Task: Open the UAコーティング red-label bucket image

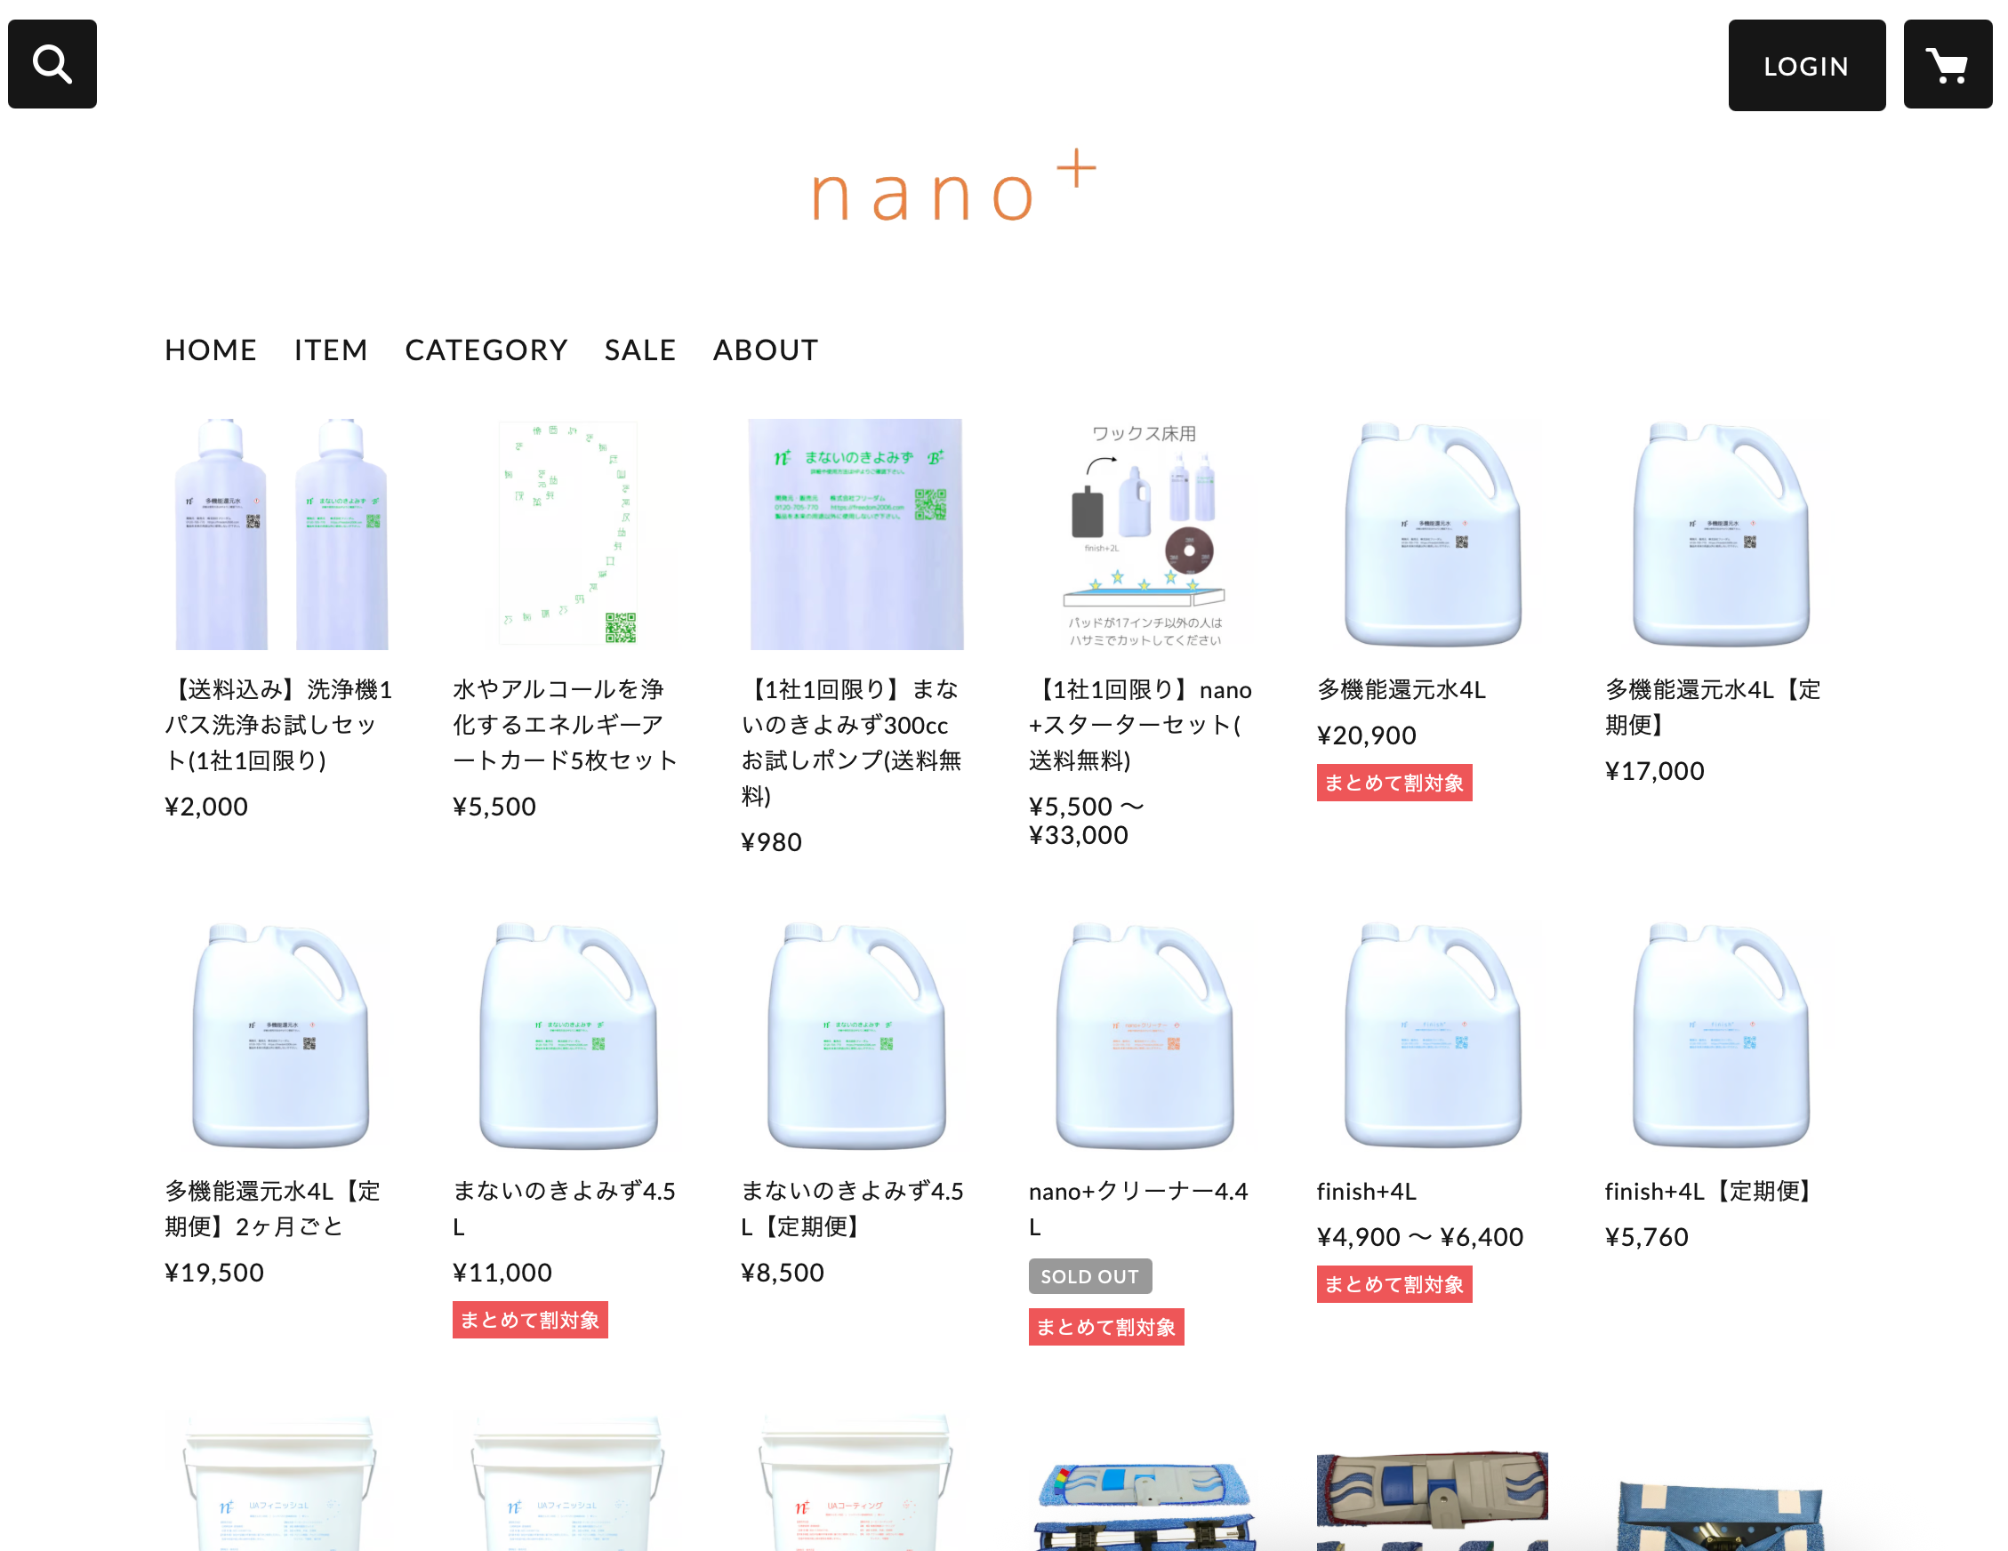Action: coord(856,1481)
